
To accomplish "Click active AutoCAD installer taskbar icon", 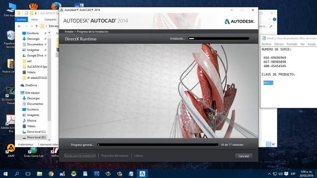I will tap(142, 174).
